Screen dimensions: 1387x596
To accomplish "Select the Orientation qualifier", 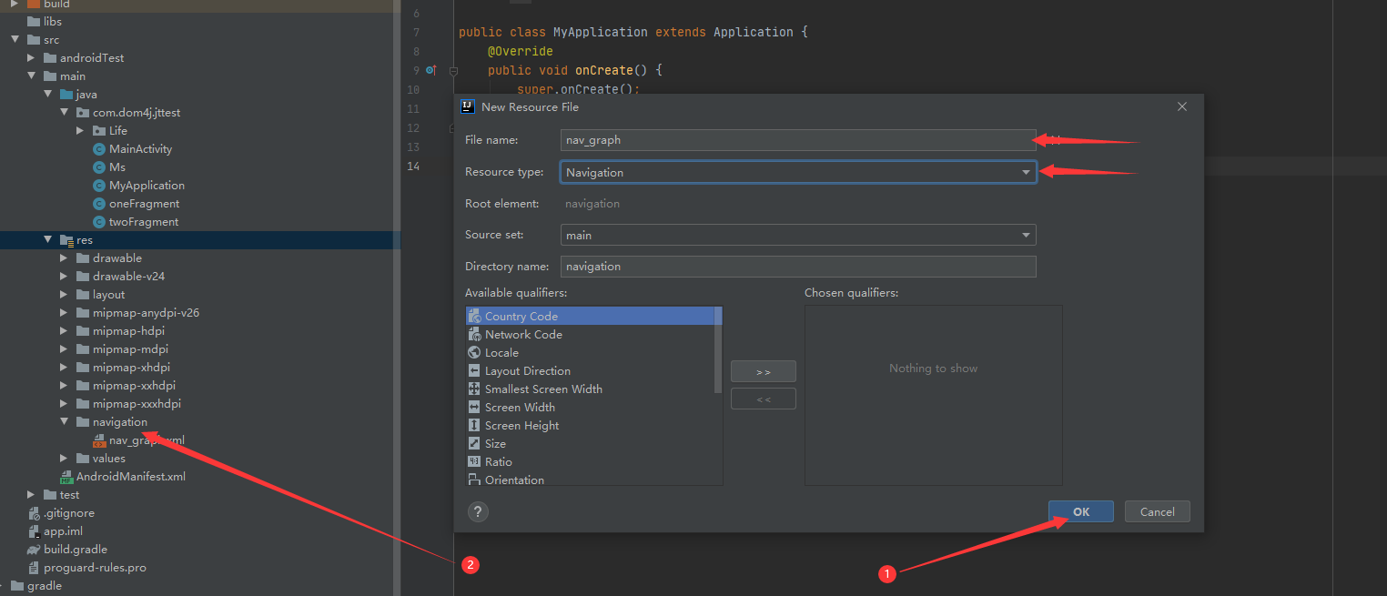I will pyautogui.click(x=512, y=479).
